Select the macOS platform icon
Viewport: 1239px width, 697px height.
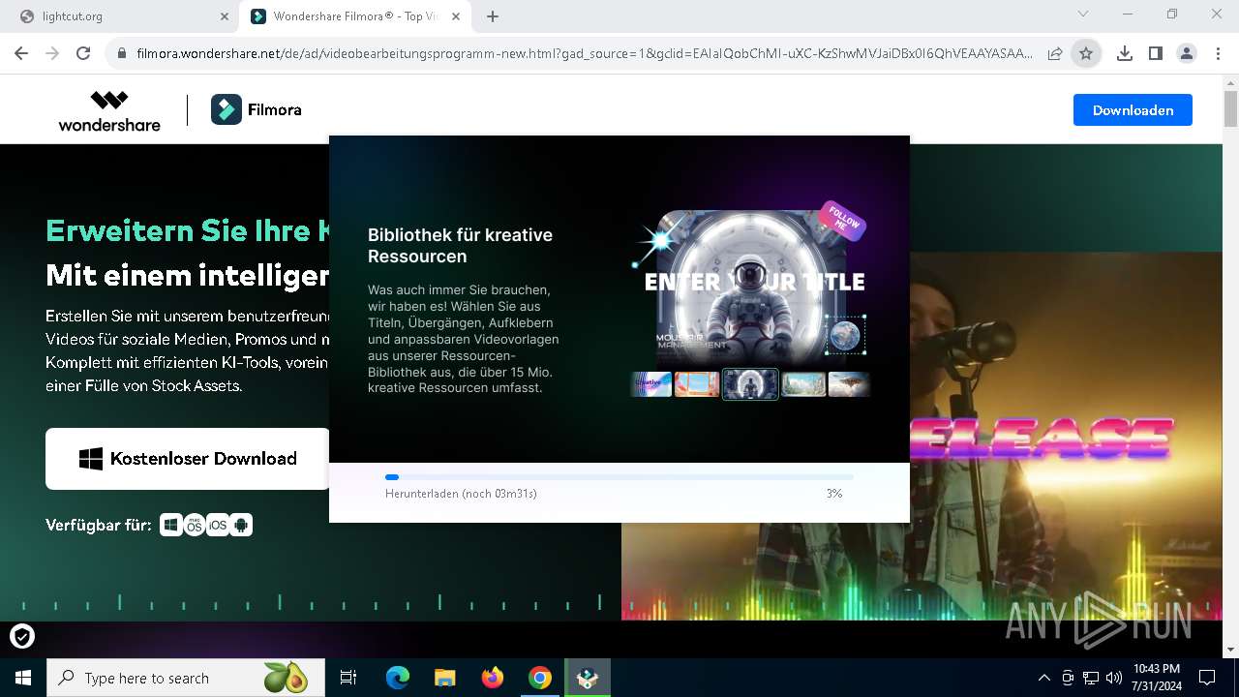195,525
